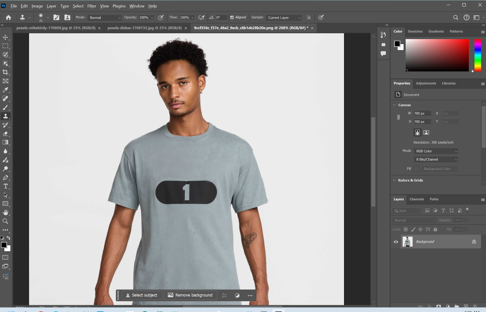Open the brush preset picker dropdown
The image size is (486, 312).
point(48,18)
